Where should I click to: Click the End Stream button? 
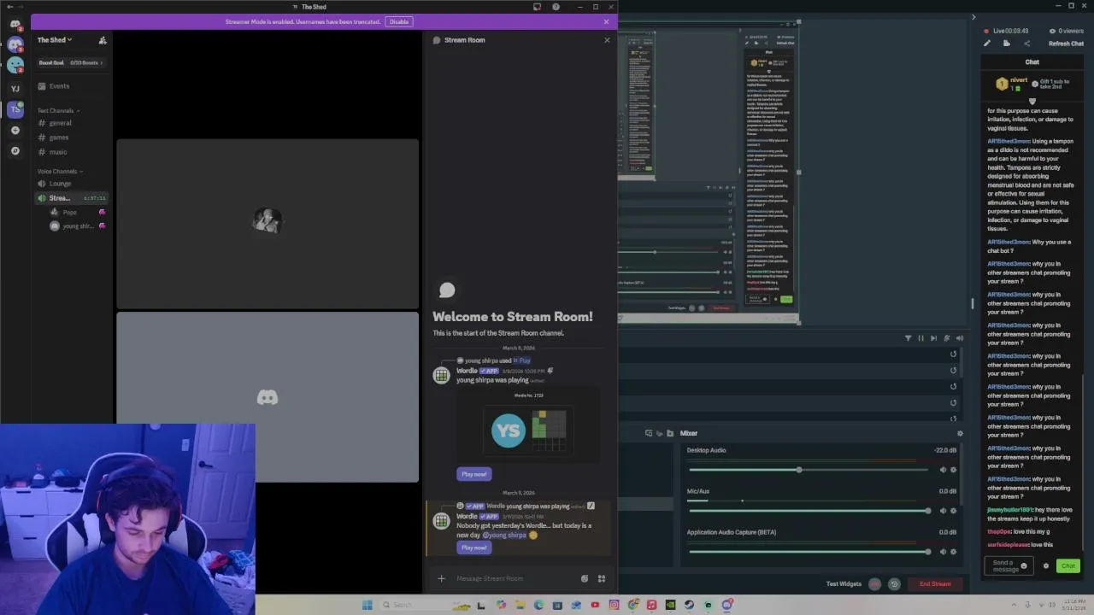click(935, 584)
